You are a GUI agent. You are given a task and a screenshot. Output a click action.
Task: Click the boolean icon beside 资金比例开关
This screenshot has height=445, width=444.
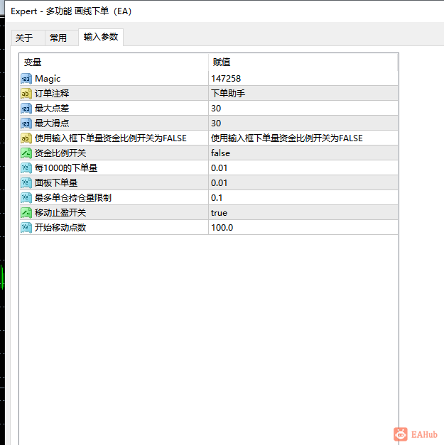(26, 153)
